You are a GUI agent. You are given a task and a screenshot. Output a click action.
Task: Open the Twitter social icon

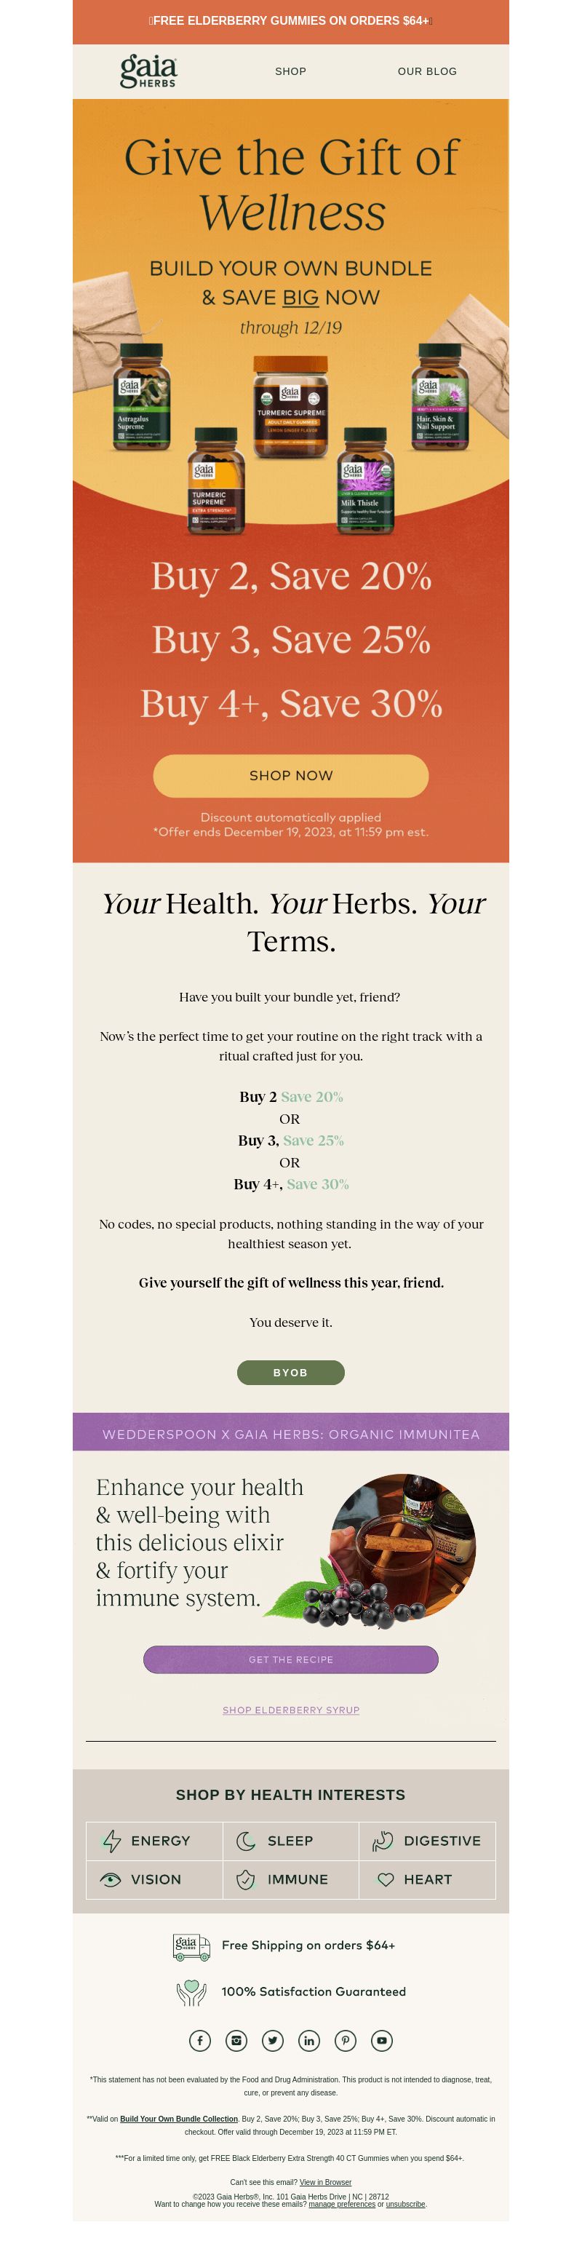click(273, 2040)
